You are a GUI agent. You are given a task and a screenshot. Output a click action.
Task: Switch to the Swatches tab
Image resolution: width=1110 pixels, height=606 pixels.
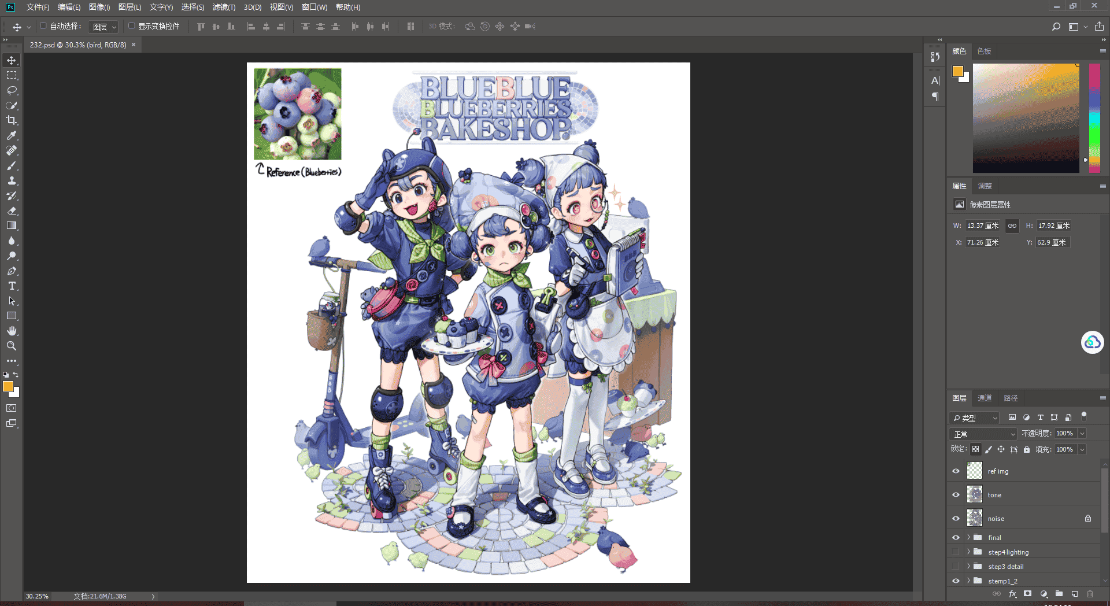(x=985, y=51)
